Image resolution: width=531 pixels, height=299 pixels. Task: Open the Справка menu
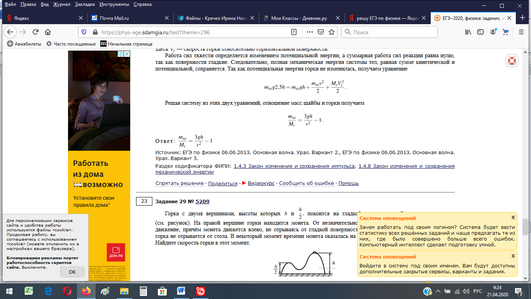[143, 5]
